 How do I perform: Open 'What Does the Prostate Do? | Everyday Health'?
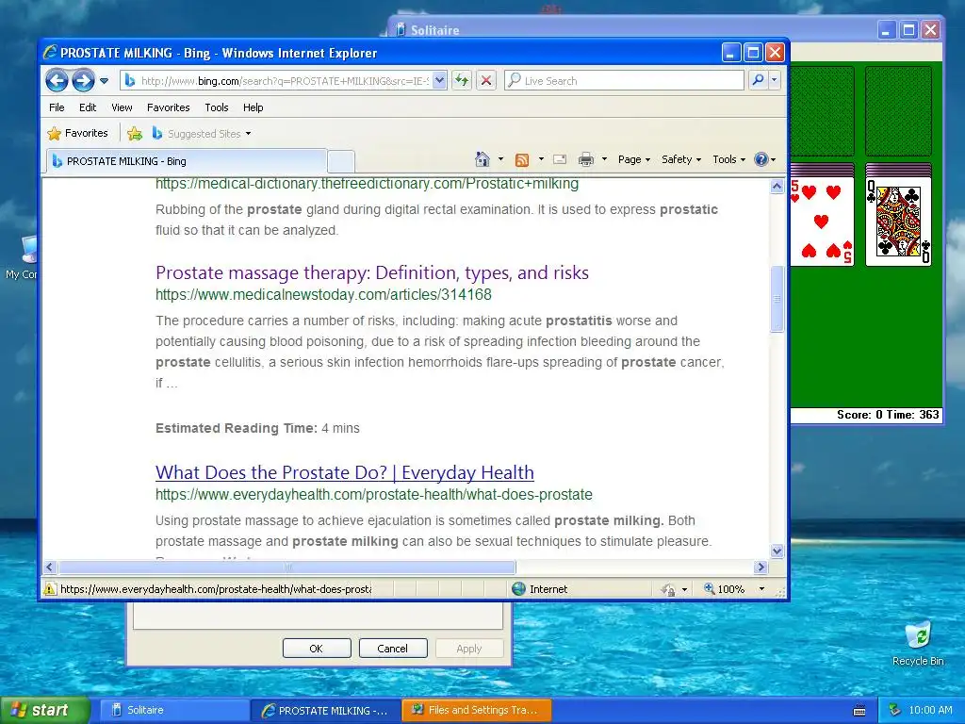pyautogui.click(x=345, y=473)
